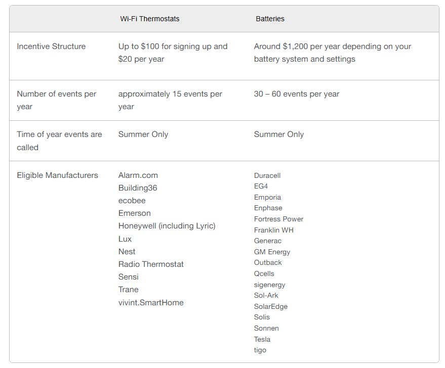Click SolarEdge in the battery list
Image resolution: width=445 pixels, height=368 pixels.
click(x=271, y=306)
